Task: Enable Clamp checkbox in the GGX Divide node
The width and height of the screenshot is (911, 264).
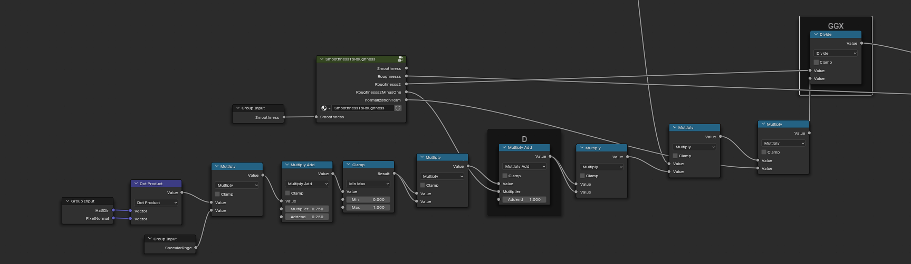Action: 816,63
